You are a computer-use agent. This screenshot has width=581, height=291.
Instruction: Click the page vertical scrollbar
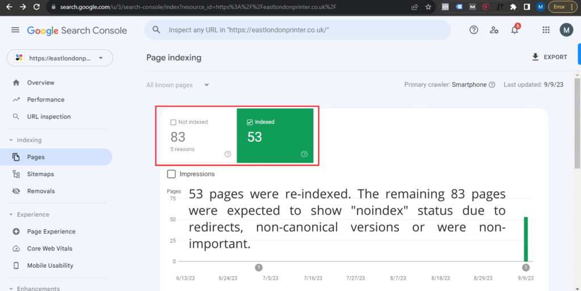577,123
